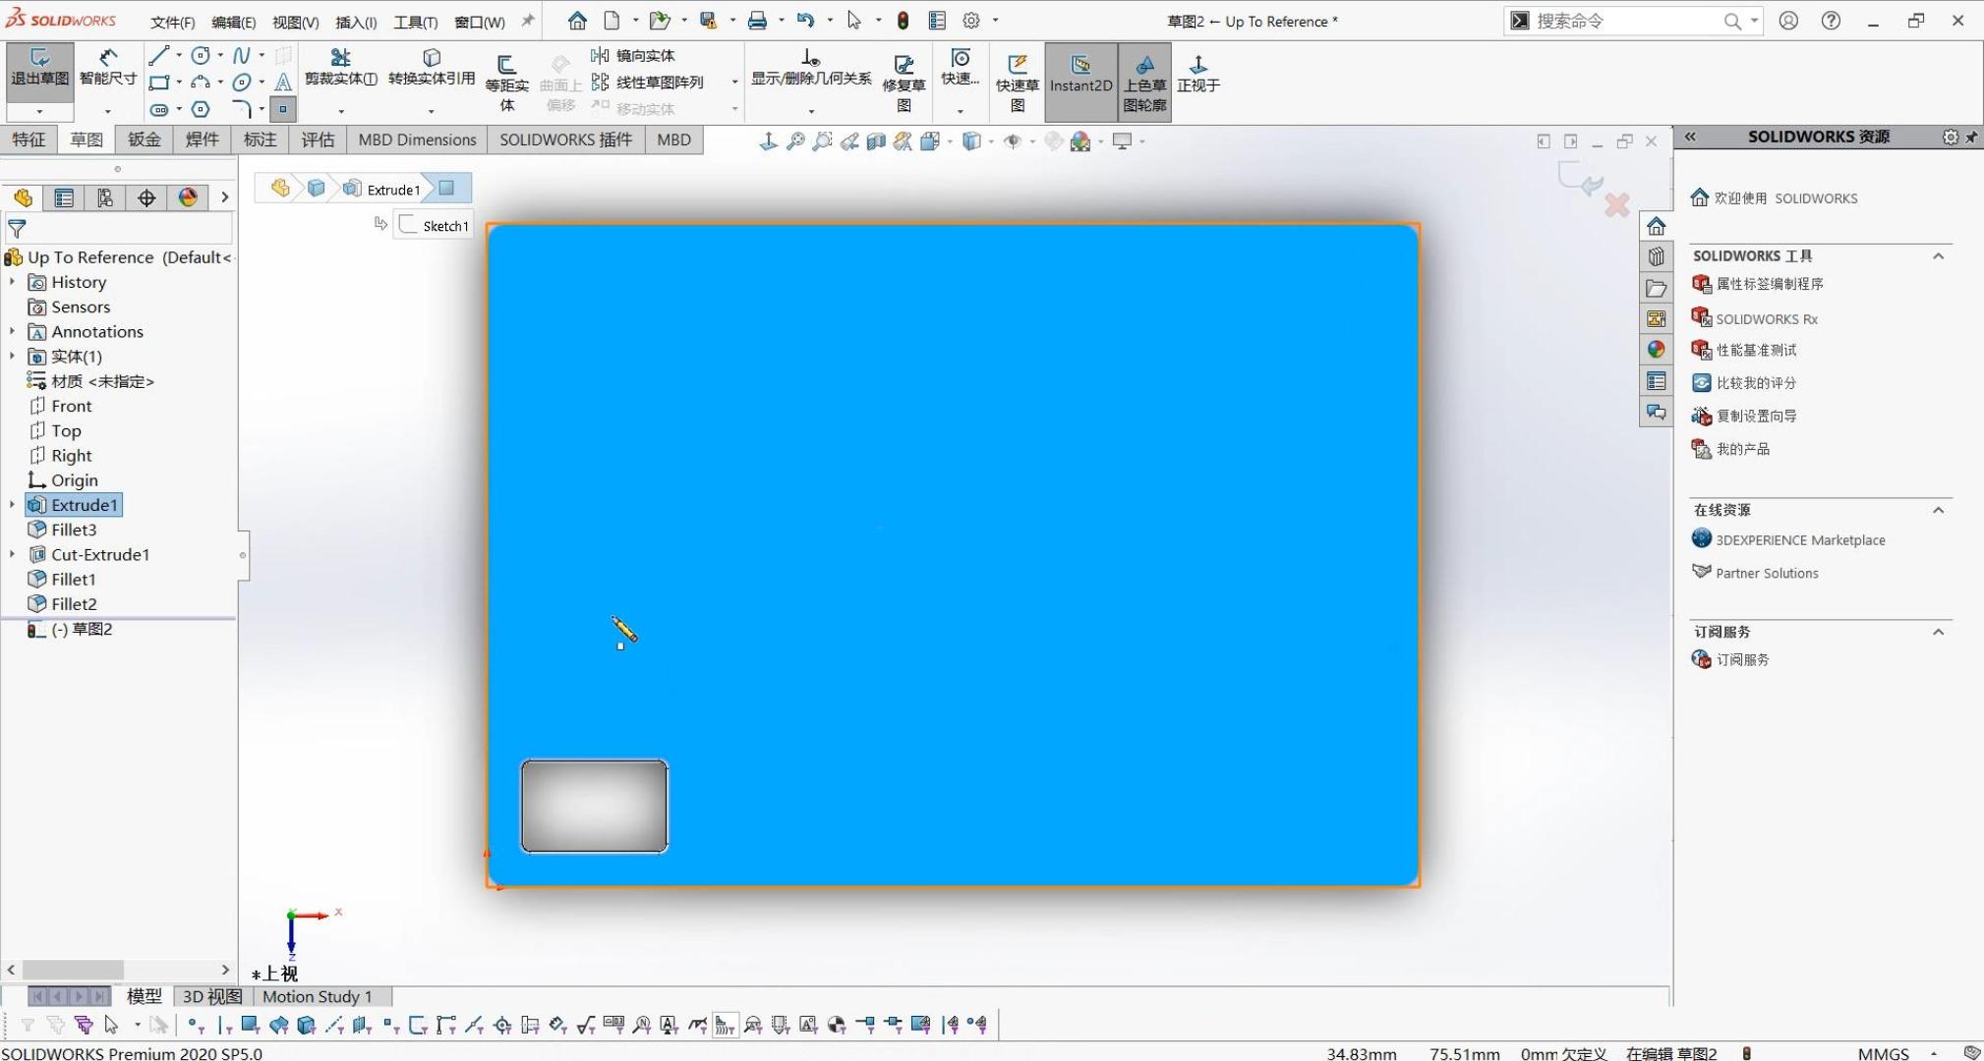Collapse the SOLIDWORKS 工具 section
1984x1061 pixels.
click(1937, 256)
